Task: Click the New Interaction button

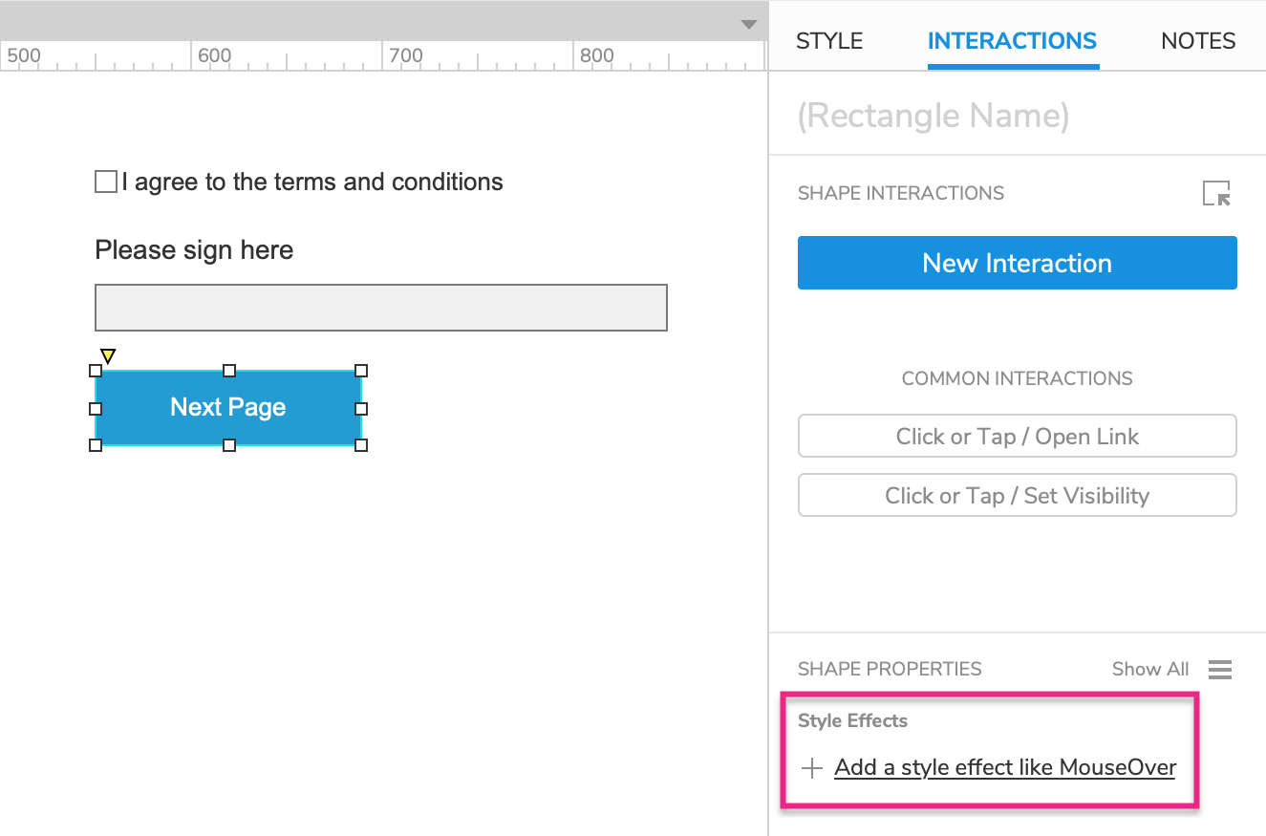Action: coord(1017,263)
